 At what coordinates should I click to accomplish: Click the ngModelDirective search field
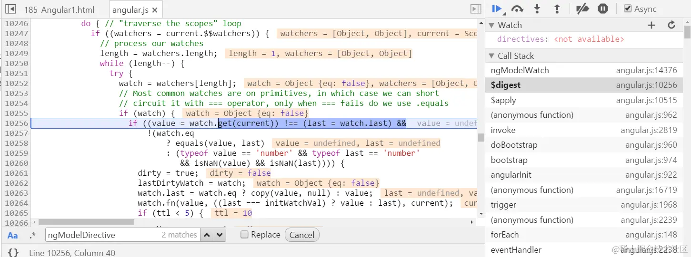pyautogui.click(x=122, y=235)
